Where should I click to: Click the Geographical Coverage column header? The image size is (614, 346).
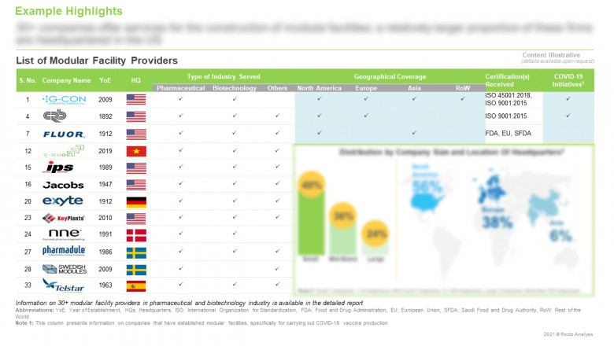click(389, 77)
